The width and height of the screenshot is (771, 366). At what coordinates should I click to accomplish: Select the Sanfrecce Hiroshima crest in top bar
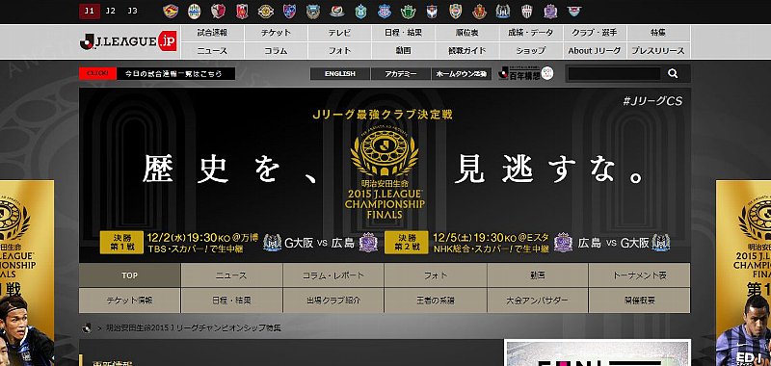550,11
